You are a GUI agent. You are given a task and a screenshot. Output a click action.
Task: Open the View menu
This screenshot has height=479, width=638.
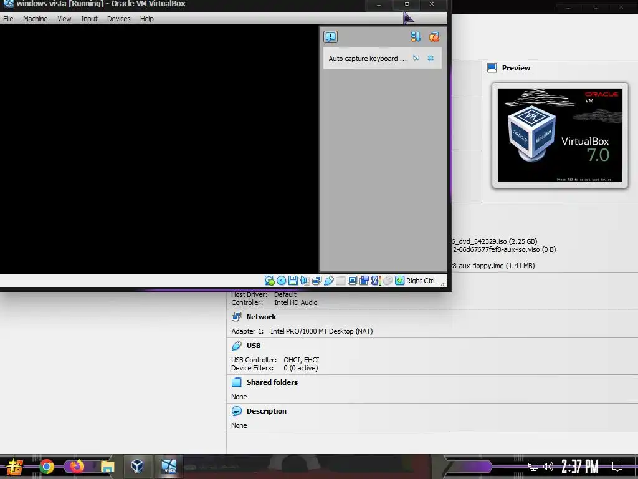(x=64, y=19)
